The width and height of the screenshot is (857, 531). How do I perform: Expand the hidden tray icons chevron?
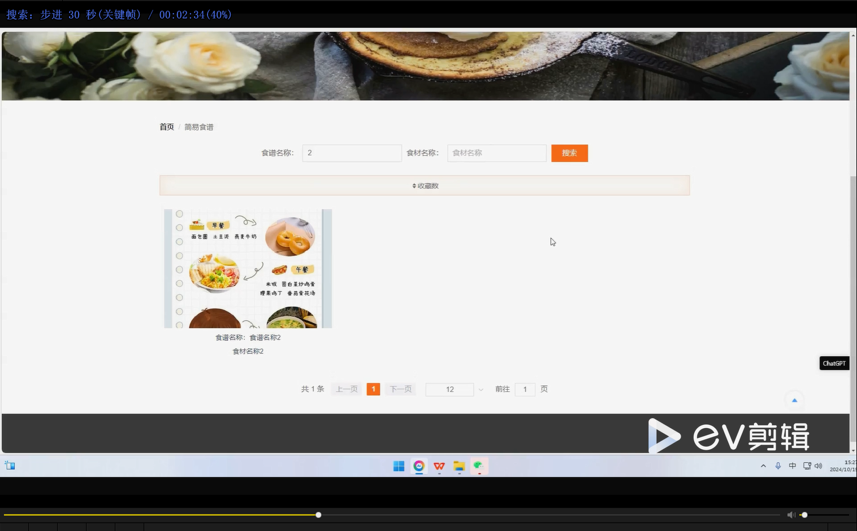tap(763, 465)
